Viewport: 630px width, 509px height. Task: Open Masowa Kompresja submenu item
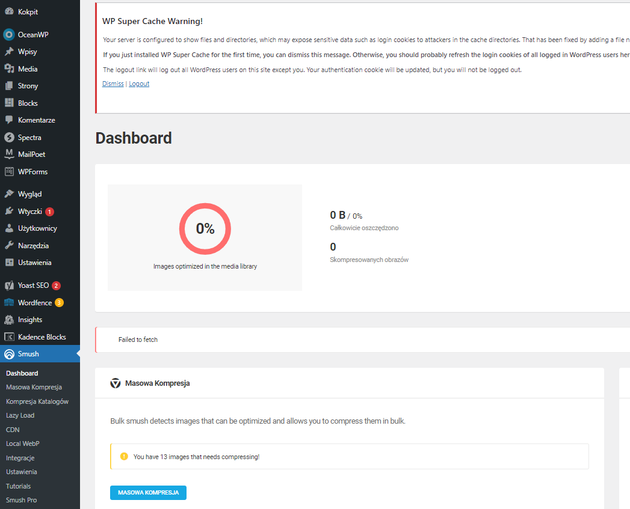34,387
